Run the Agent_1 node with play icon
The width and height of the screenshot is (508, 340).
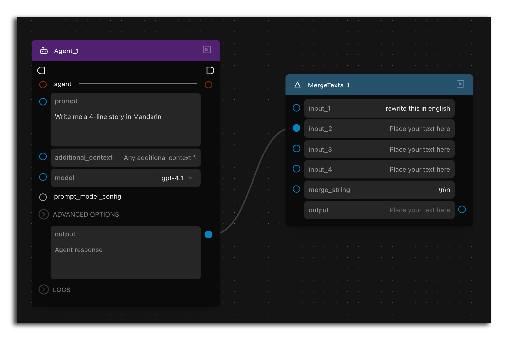point(207,50)
